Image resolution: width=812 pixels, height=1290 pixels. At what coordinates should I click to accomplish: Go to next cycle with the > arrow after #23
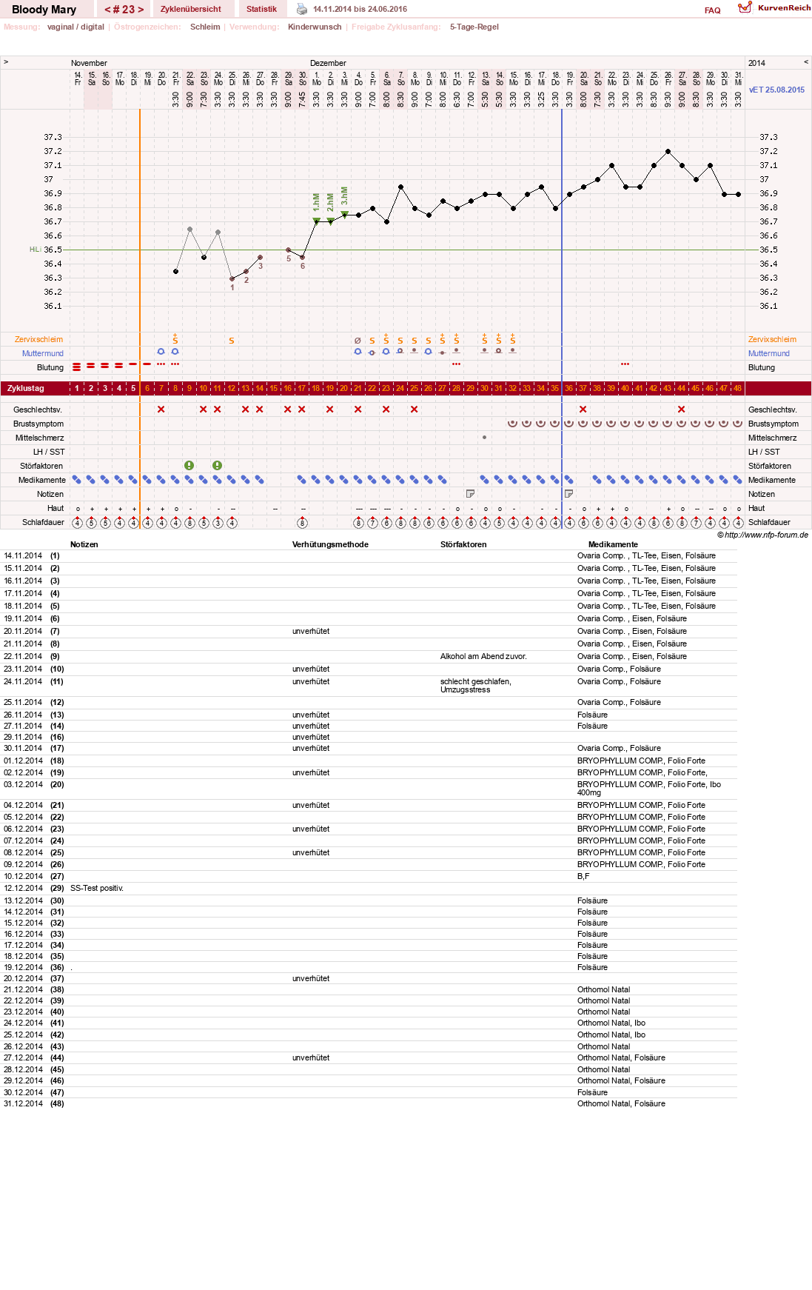(141, 10)
